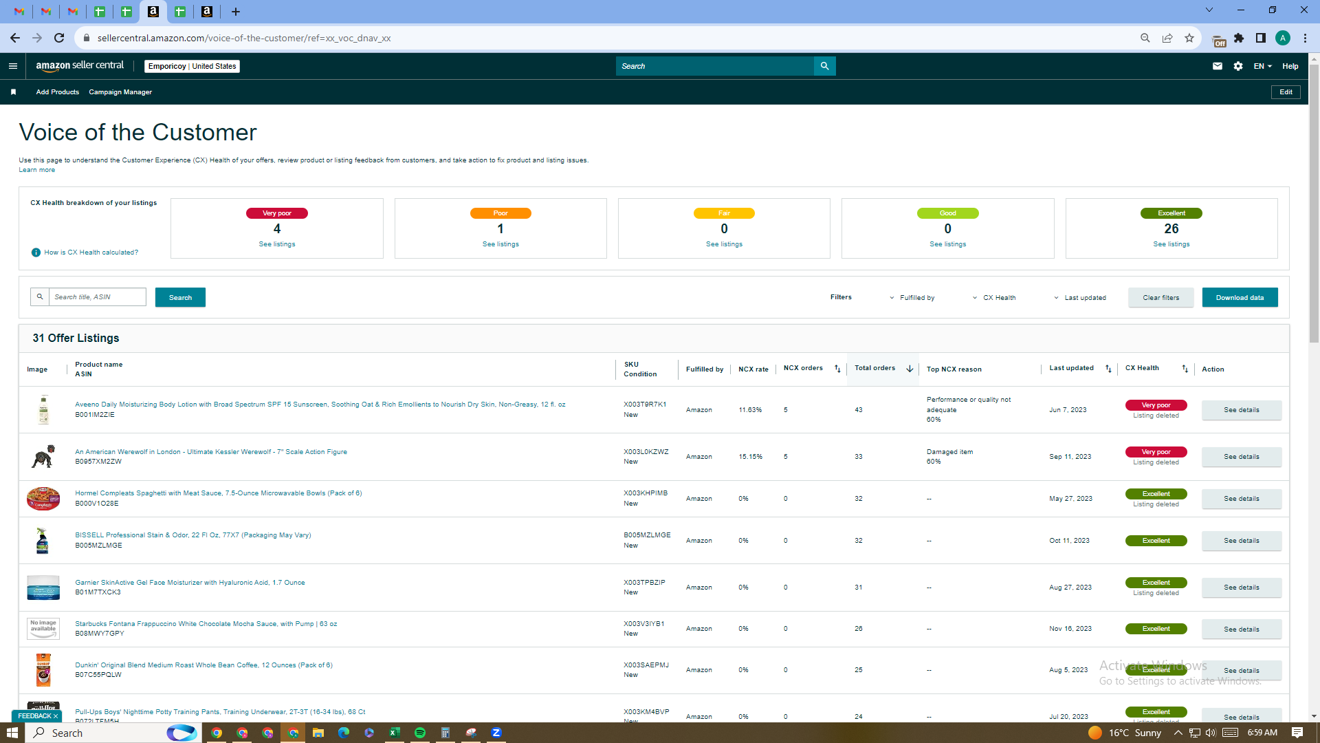Click See details for the Werewolf action figure
This screenshot has width=1320, height=743.
pyautogui.click(x=1242, y=457)
